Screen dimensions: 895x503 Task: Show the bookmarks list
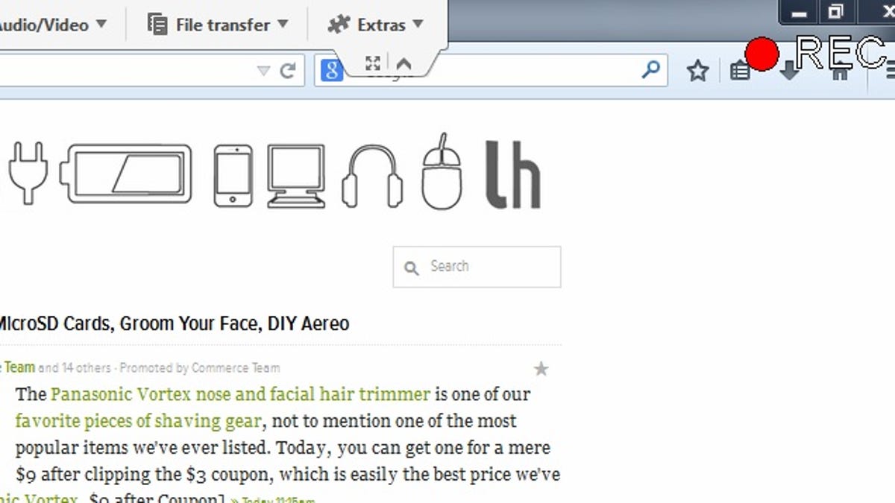(x=740, y=71)
